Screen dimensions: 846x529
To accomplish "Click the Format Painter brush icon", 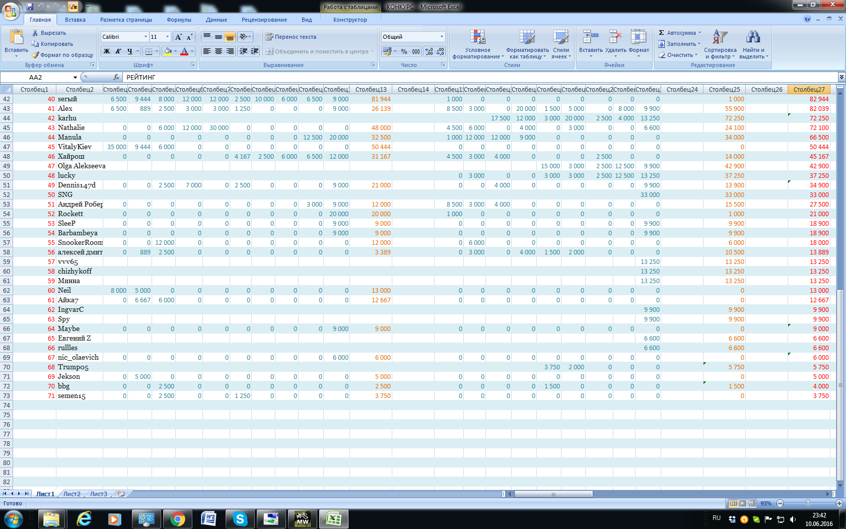I will point(35,55).
